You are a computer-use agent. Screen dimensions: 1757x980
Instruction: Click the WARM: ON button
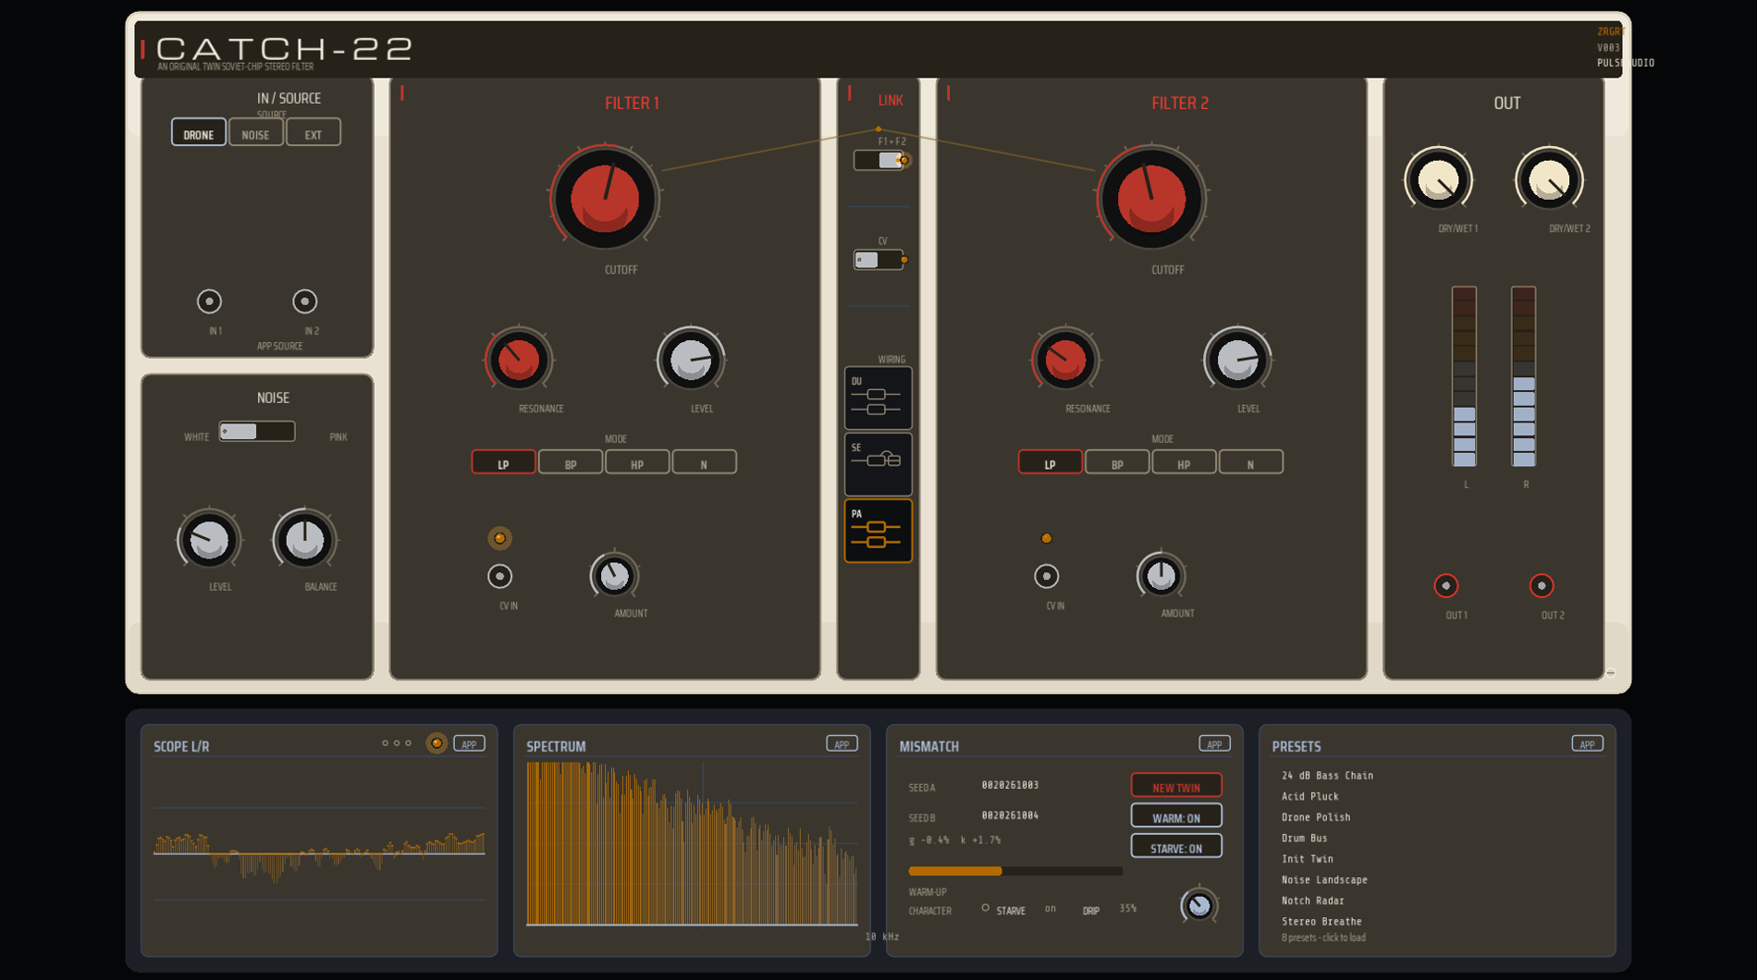(1176, 816)
